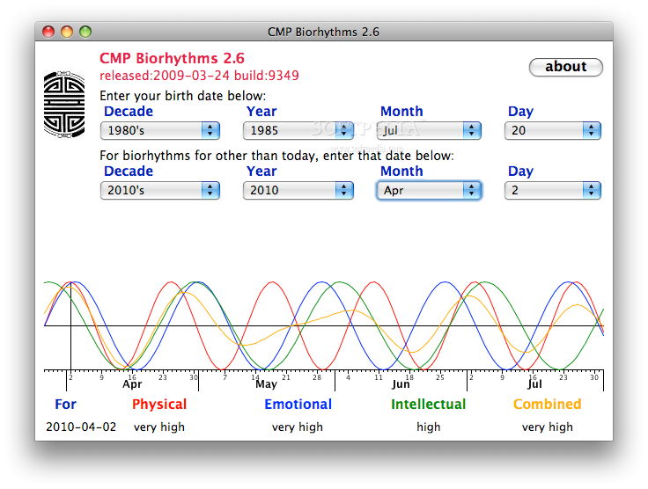Click the red close window button

click(48, 32)
